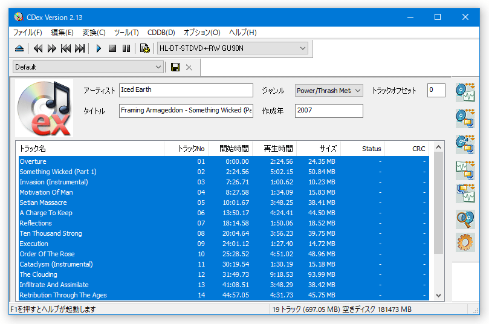Click the extract CD tracks to WAV icon
The width and height of the screenshot is (489, 324).
pos(465,92)
